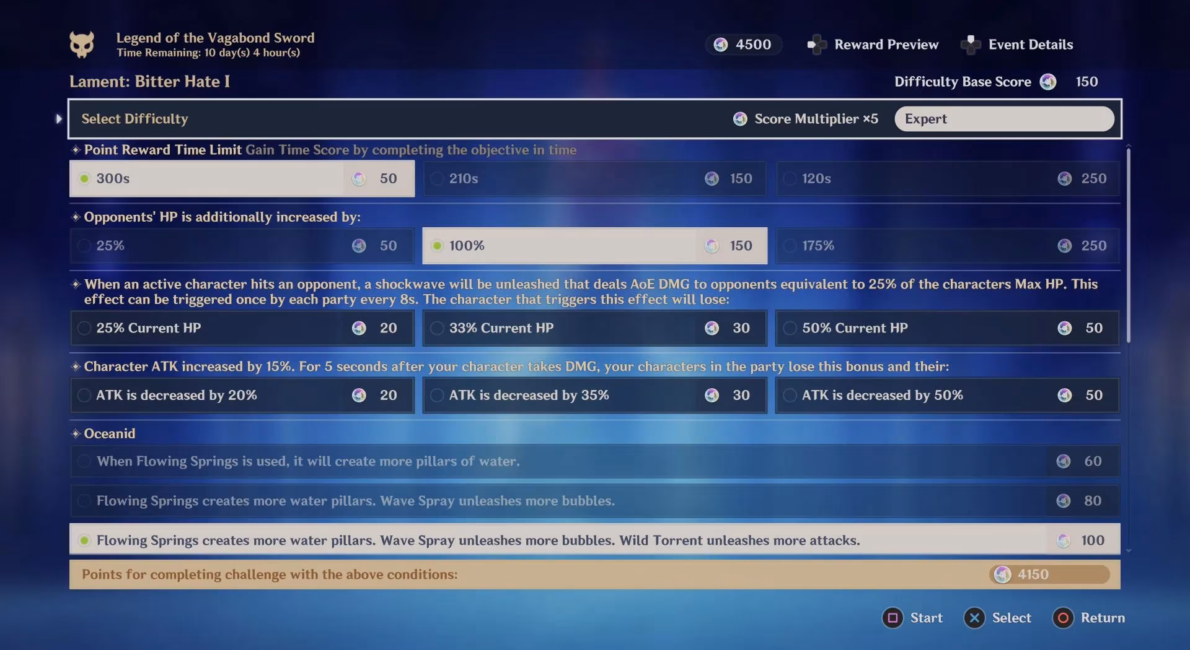Pick Oceanid modifier worth 60 points
1190x650 pixels.
coord(594,461)
